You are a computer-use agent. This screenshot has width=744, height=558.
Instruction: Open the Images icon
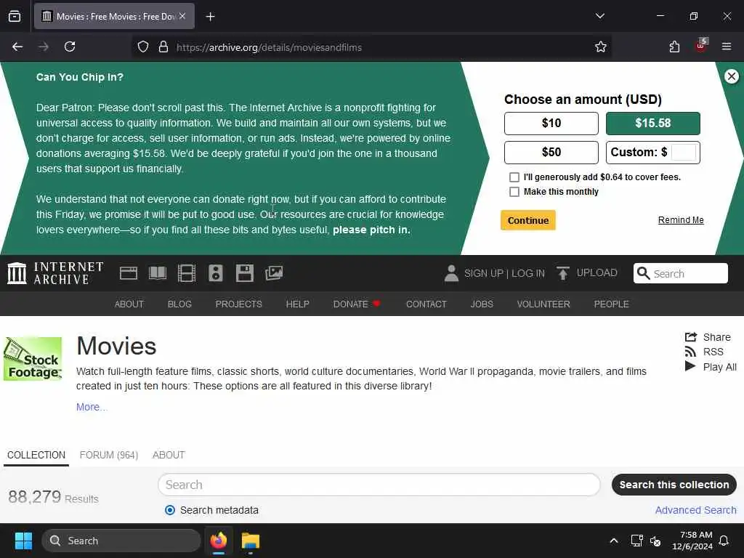coord(274,273)
